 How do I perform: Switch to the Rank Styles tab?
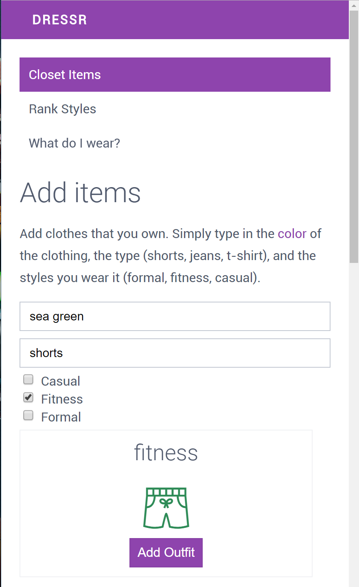pos(63,109)
